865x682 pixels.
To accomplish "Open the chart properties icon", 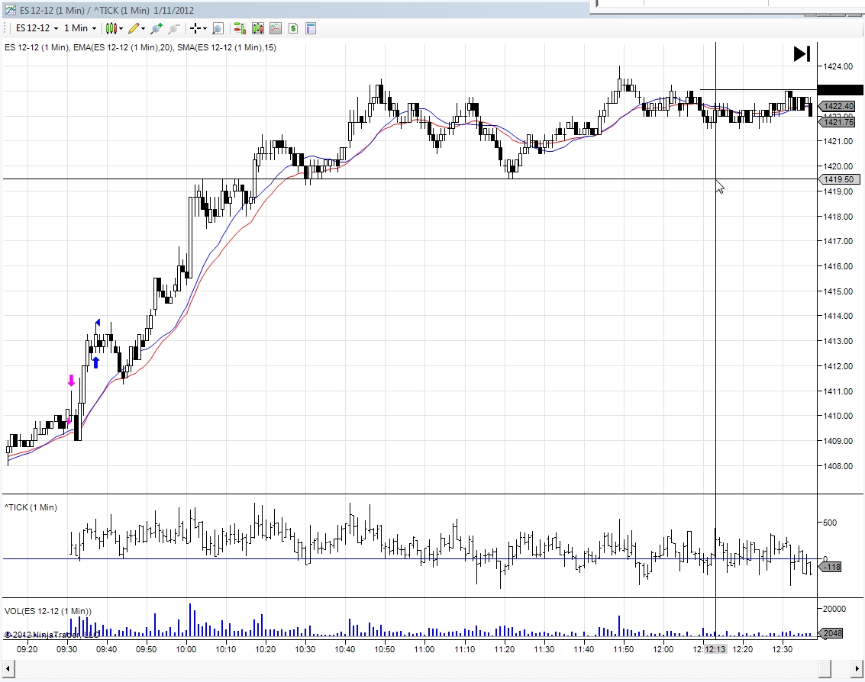I will [x=311, y=28].
